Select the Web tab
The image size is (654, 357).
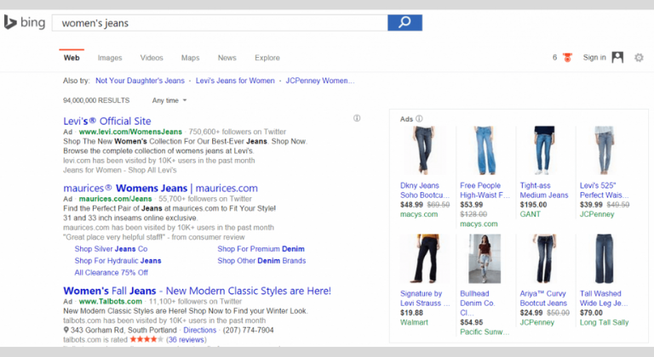tap(72, 58)
